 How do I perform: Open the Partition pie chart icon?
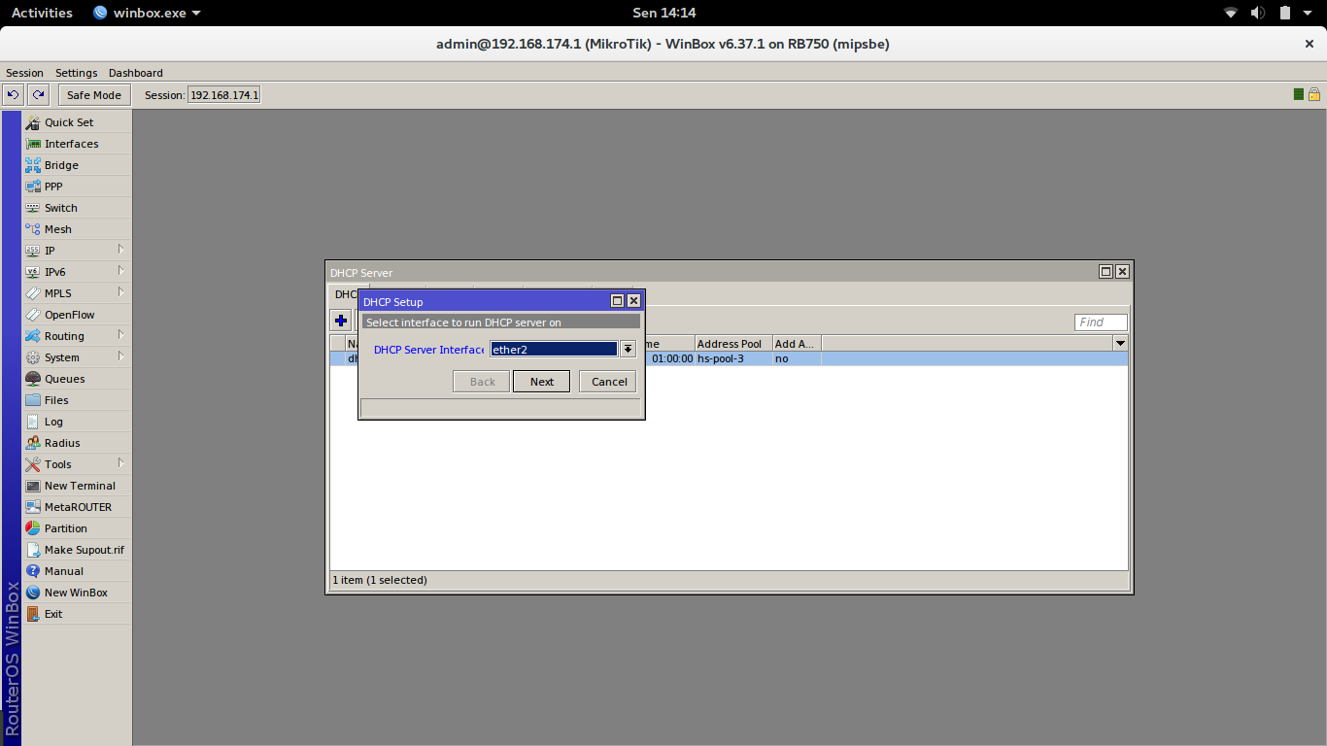click(x=33, y=528)
